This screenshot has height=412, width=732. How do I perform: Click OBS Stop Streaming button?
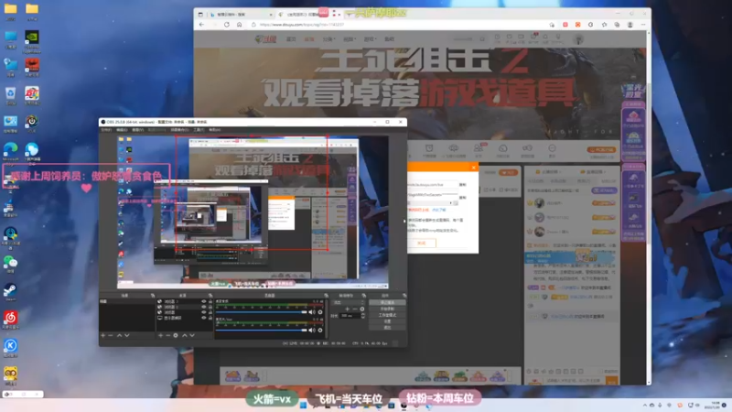tap(387, 302)
